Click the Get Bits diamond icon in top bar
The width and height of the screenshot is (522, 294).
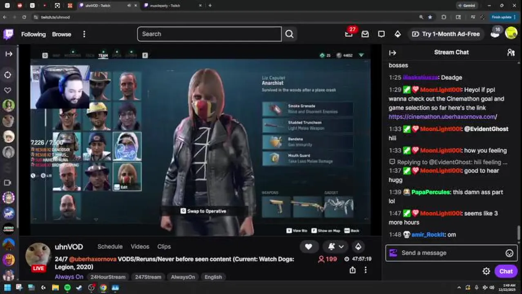pos(397,34)
